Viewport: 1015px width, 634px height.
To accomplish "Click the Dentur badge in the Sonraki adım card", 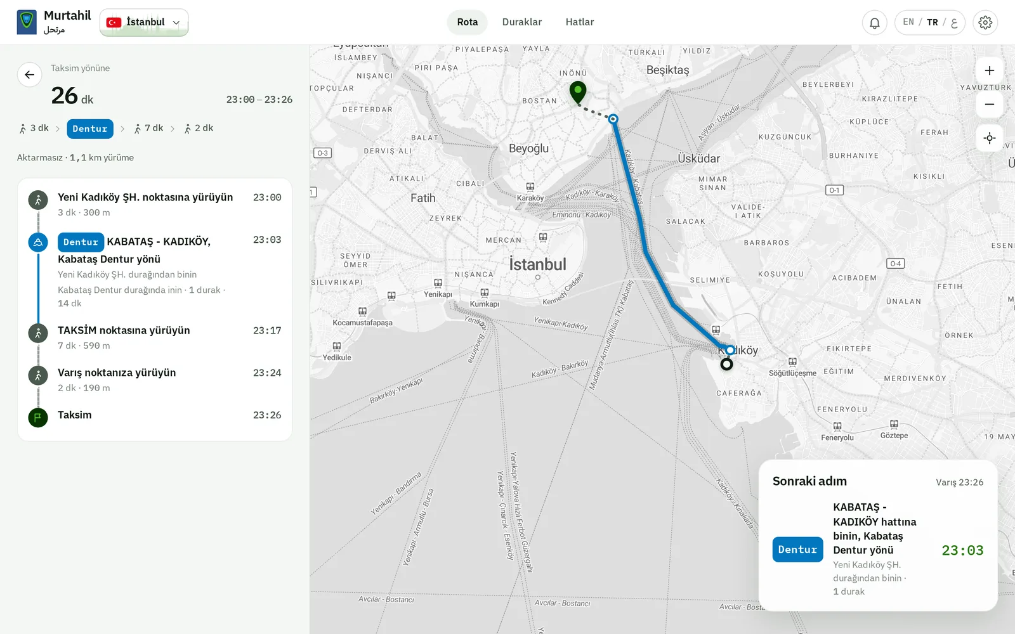I will pos(797,550).
